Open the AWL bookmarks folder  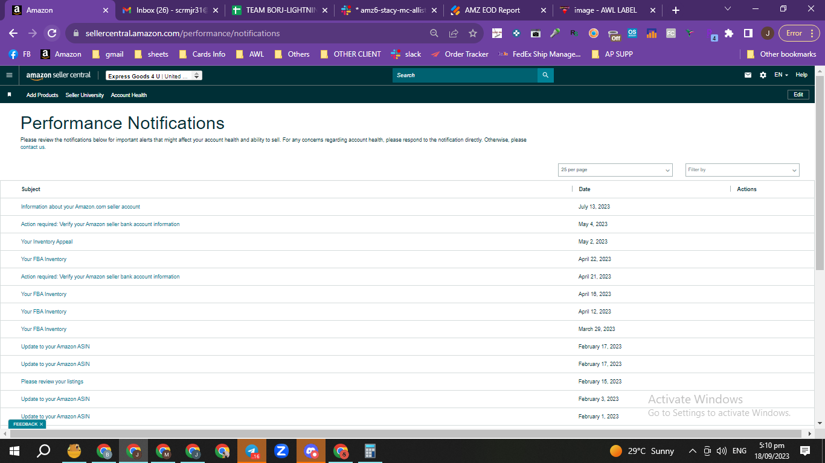pyautogui.click(x=250, y=54)
